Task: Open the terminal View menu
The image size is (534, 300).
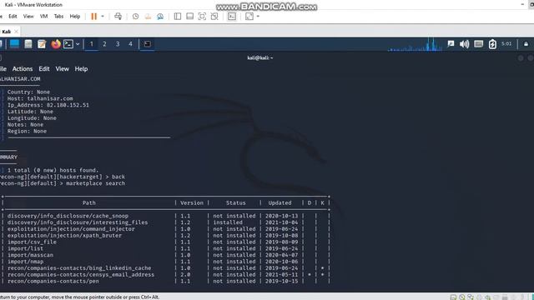Action: coord(62,68)
